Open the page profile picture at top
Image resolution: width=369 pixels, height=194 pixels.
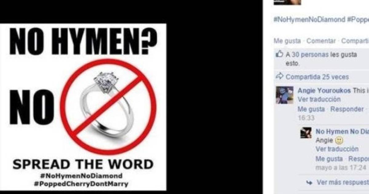click(x=287, y=2)
